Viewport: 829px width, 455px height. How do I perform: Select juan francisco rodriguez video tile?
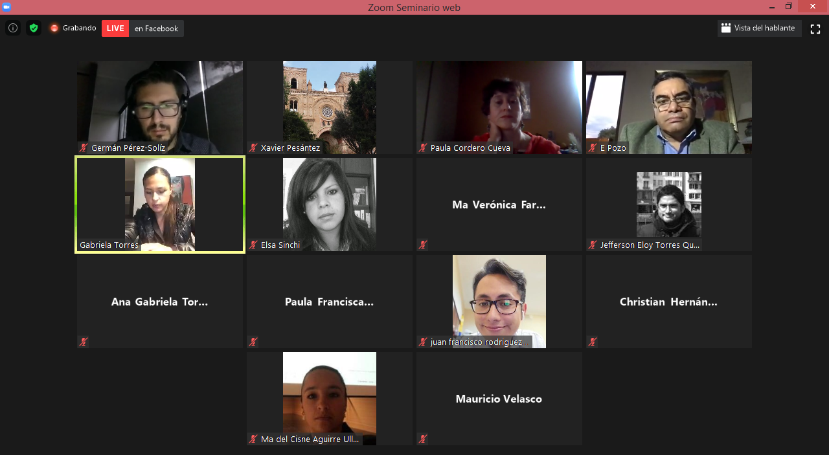click(499, 302)
